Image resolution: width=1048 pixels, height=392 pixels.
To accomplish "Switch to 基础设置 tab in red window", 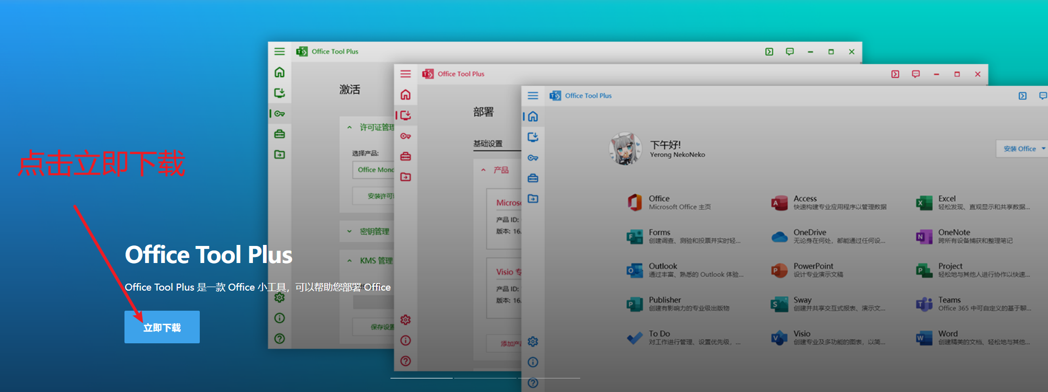I will click(x=488, y=144).
